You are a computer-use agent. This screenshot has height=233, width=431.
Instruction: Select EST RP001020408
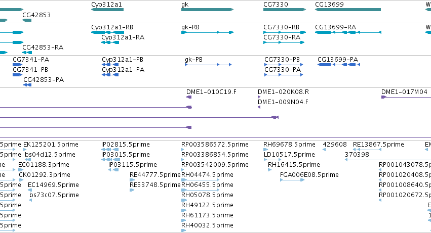pos(405,175)
